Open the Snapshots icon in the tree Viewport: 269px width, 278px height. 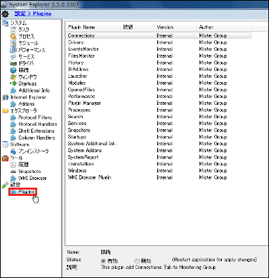(x=13, y=172)
